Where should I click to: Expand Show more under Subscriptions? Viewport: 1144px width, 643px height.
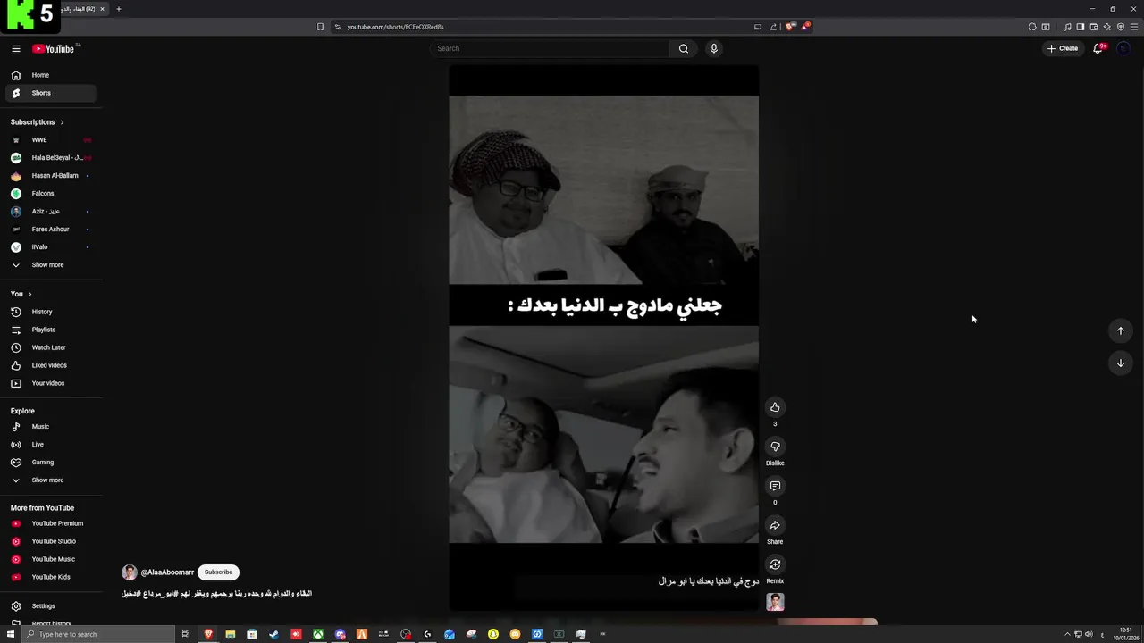[x=51, y=265]
